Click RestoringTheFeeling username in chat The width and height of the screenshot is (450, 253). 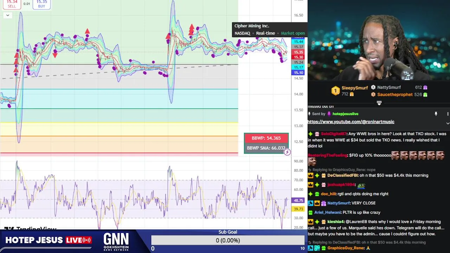[x=328, y=155]
